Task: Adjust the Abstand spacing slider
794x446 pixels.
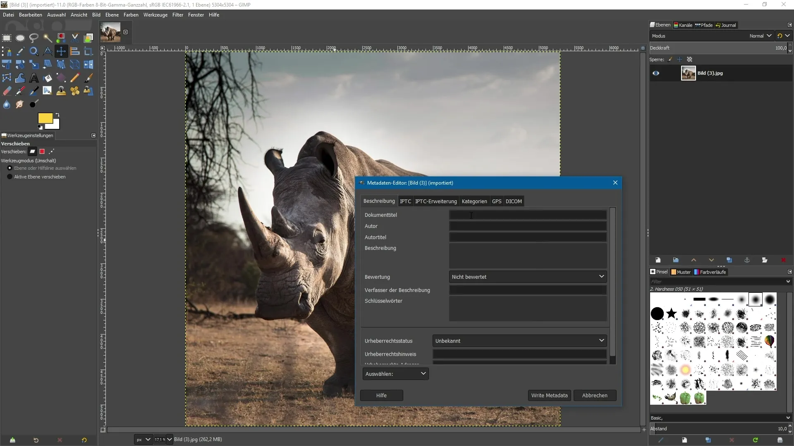Action: tap(718, 429)
